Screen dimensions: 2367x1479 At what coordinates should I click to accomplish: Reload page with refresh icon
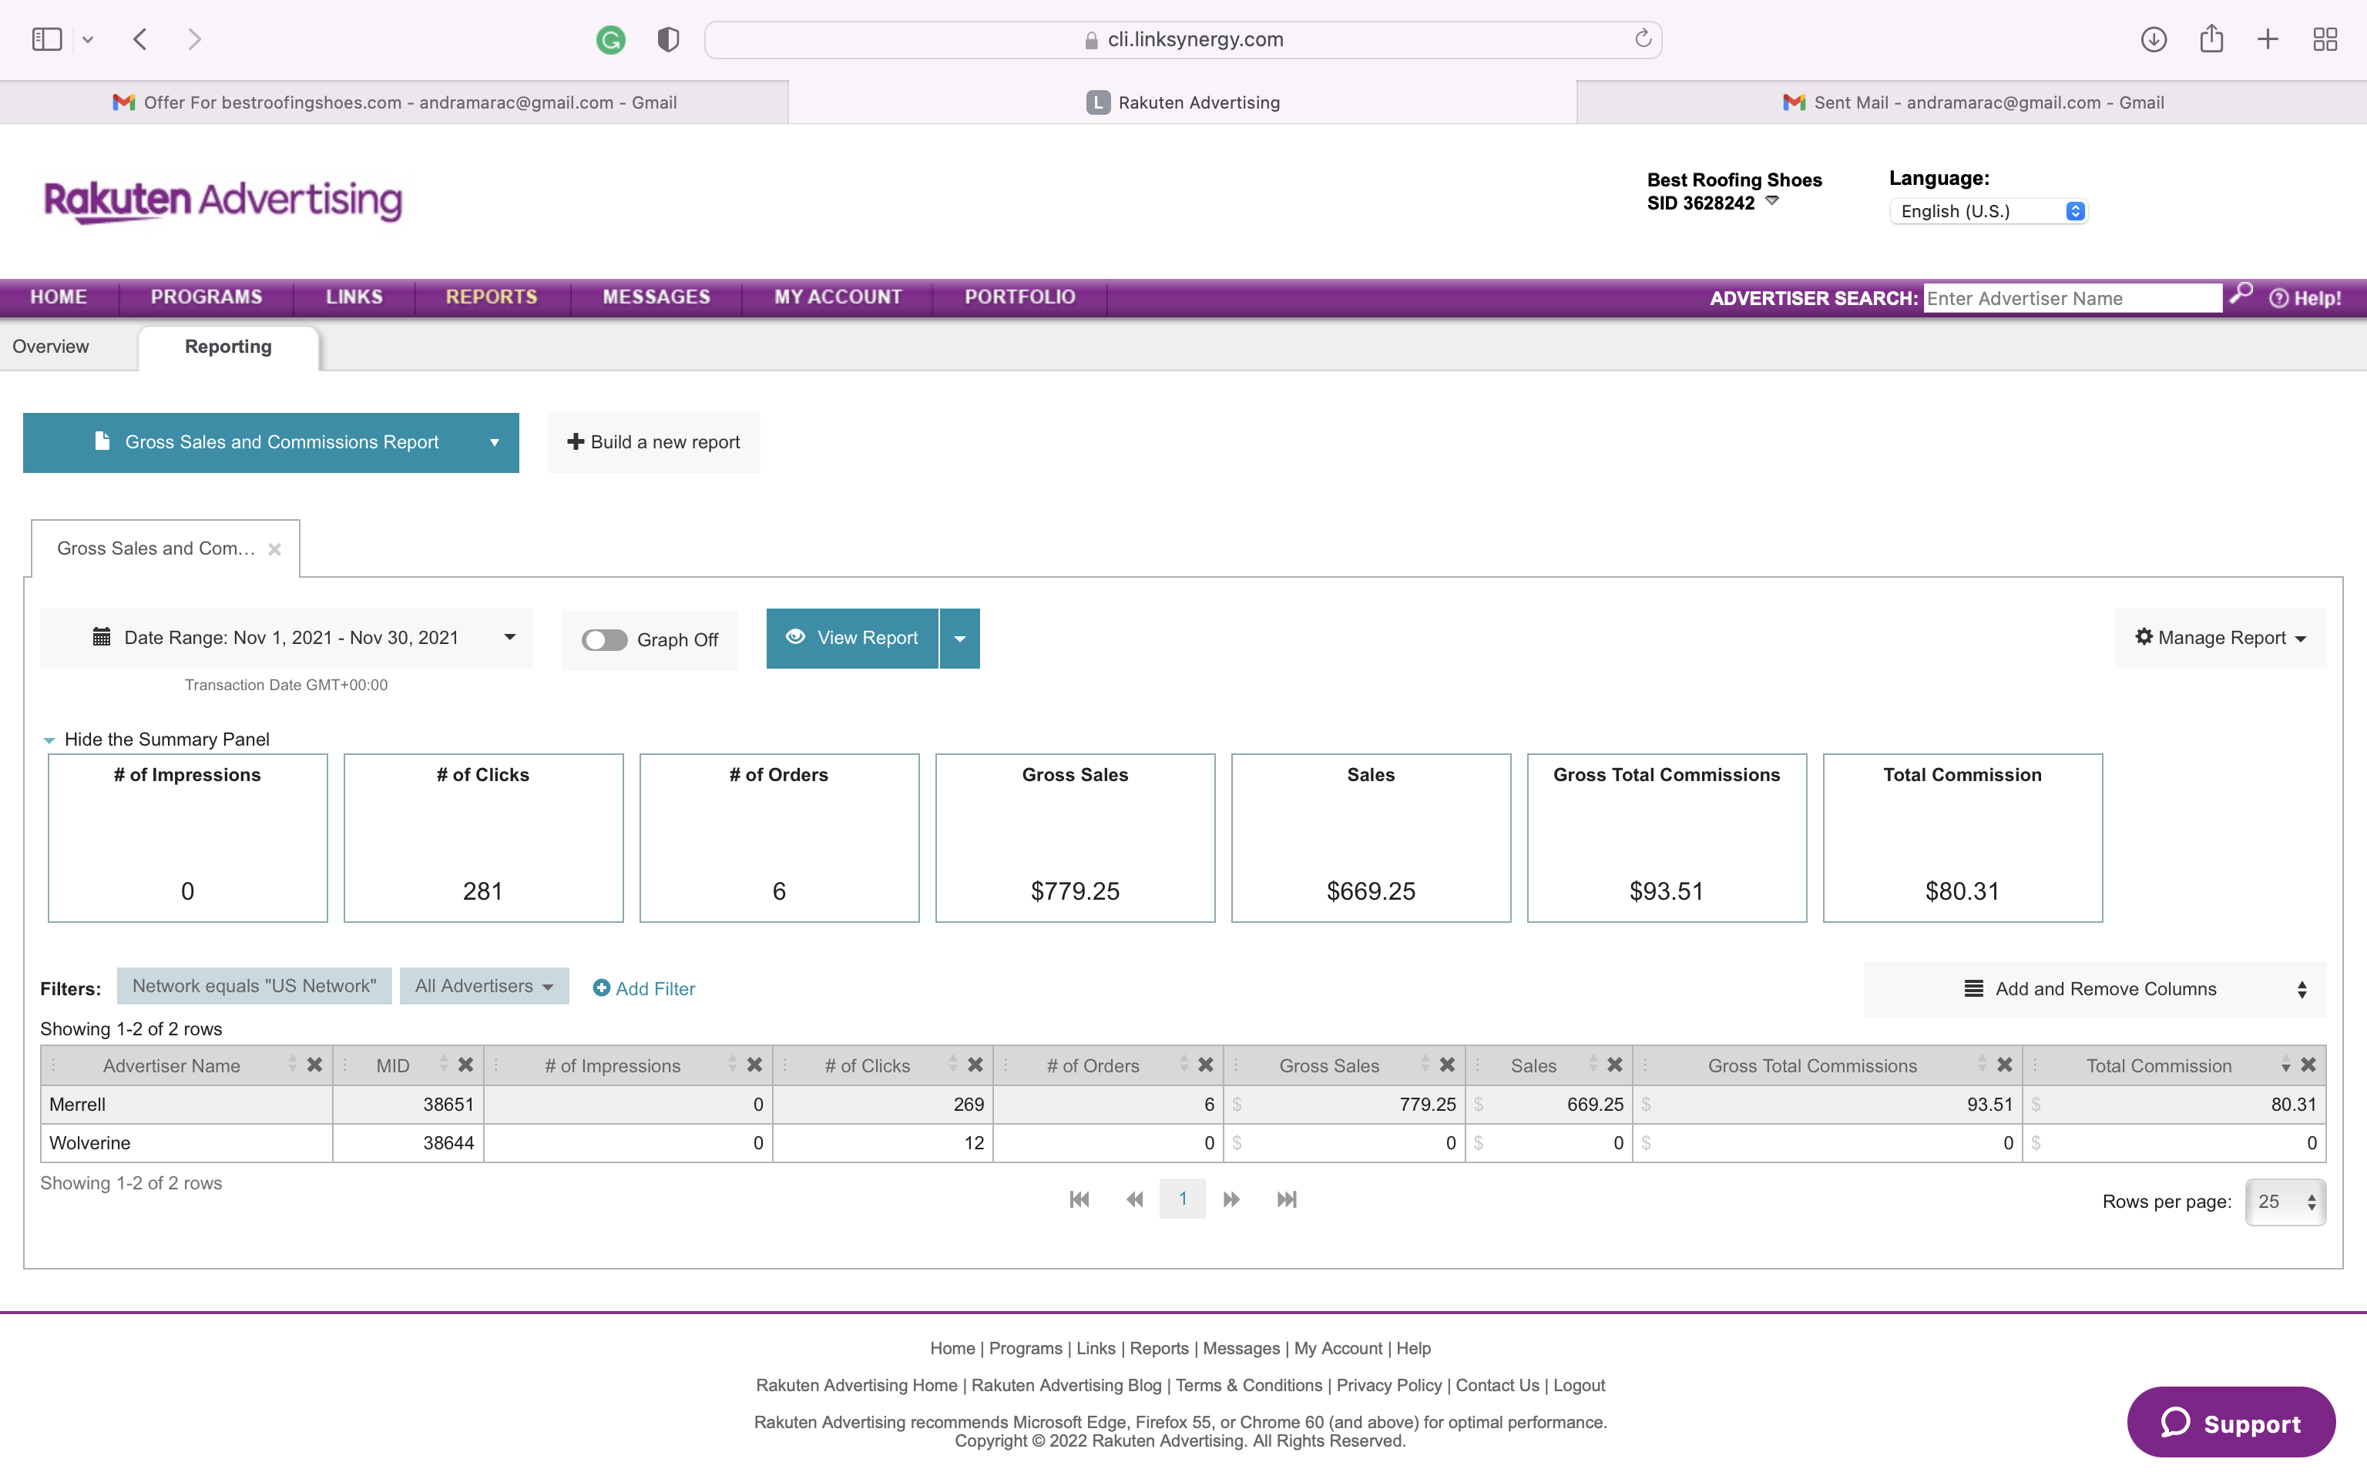1643,39
